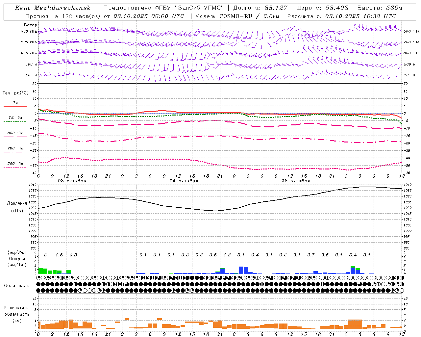Click the 3-hour precipitation value 1.5
The image size is (421, 337).
59,255
